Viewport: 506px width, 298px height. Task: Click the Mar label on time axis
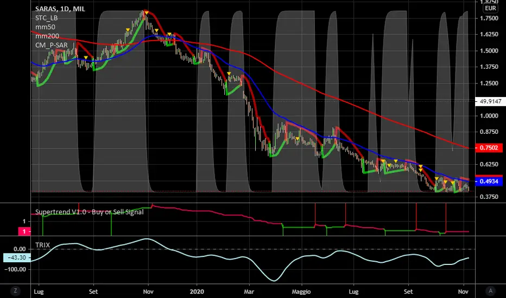point(249,291)
